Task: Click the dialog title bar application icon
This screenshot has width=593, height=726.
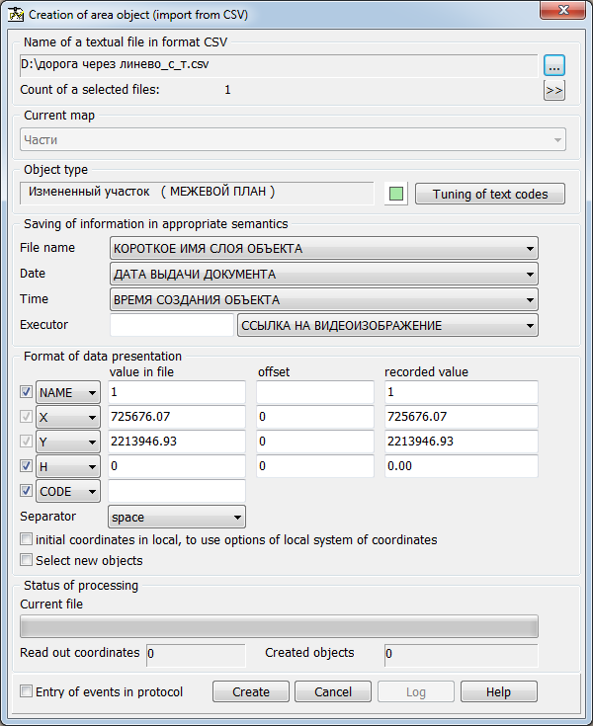Action: pyautogui.click(x=16, y=15)
